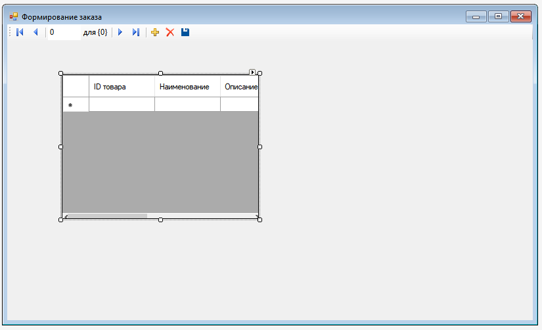The image size is (542, 330).
Task: Select the 'Описание' column header
Action: click(x=239, y=87)
